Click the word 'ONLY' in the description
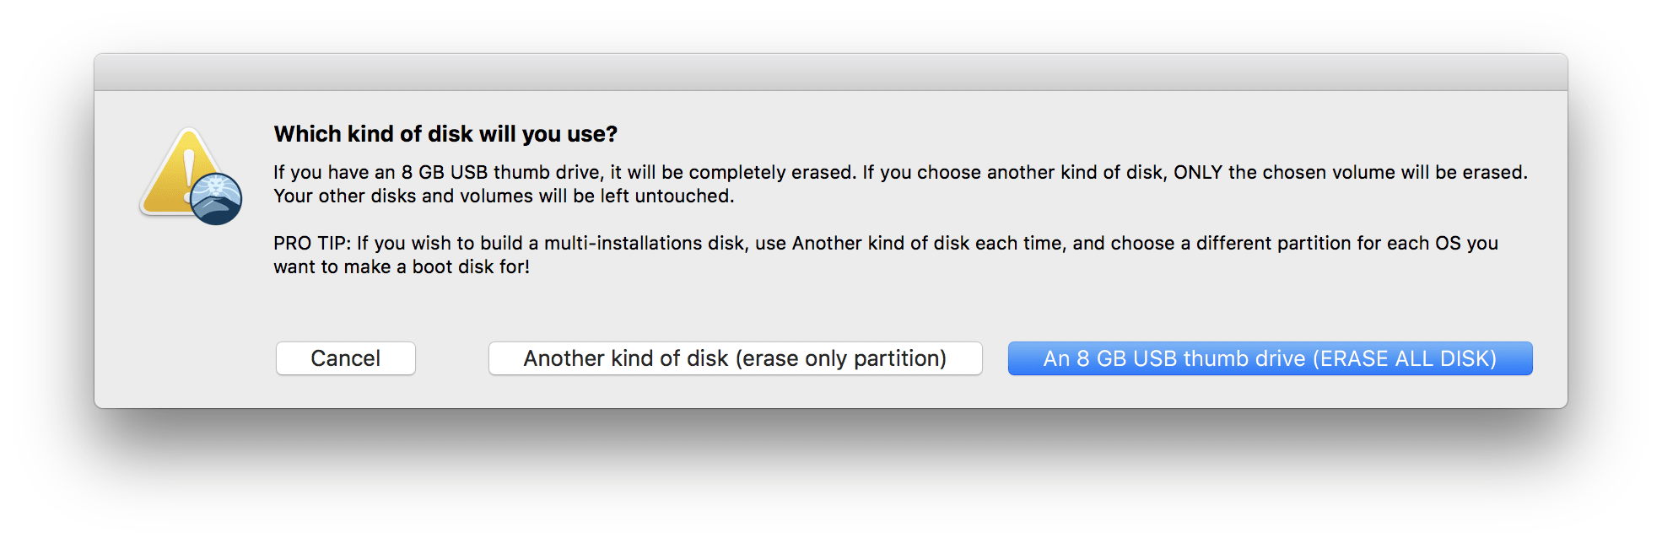This screenshot has height=543, width=1662. coord(1197,173)
